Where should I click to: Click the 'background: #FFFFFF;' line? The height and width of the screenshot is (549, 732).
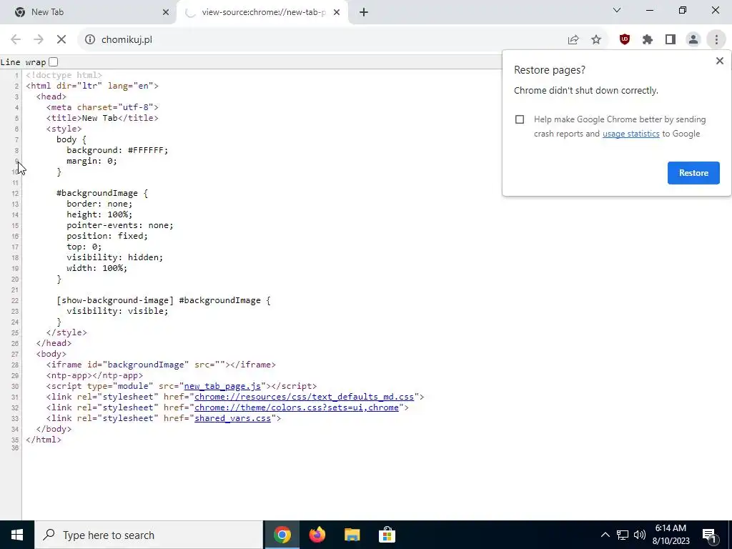click(x=117, y=150)
